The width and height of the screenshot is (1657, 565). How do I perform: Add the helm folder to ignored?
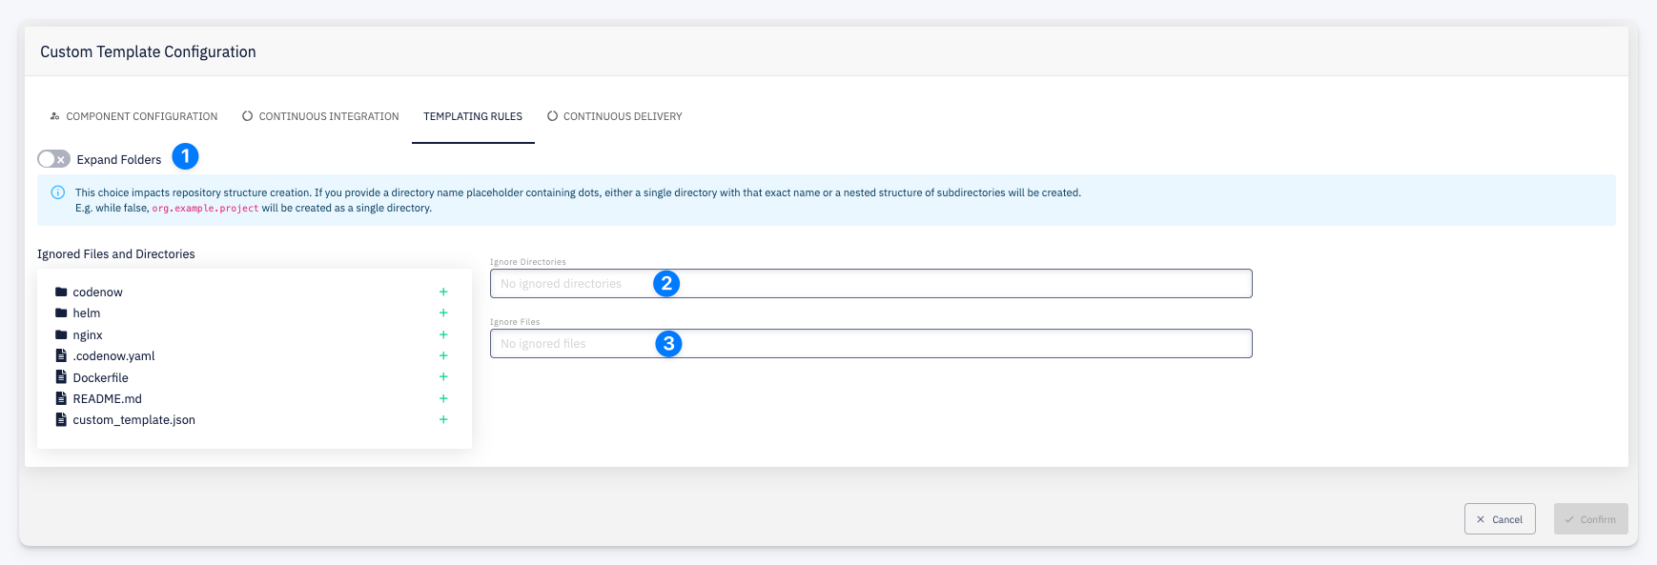(443, 313)
